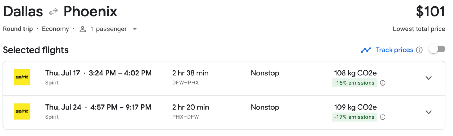This screenshot has width=453, height=136.
Task: Click the round-trip swap arrows icon
Action: click(x=53, y=12)
